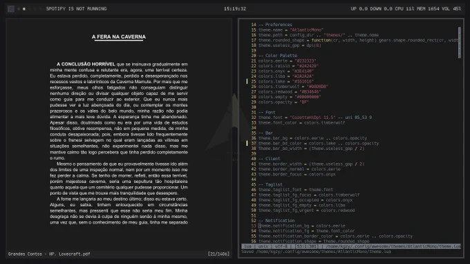Click the 'VOL 45%' volume widget

pyautogui.click(x=451, y=9)
